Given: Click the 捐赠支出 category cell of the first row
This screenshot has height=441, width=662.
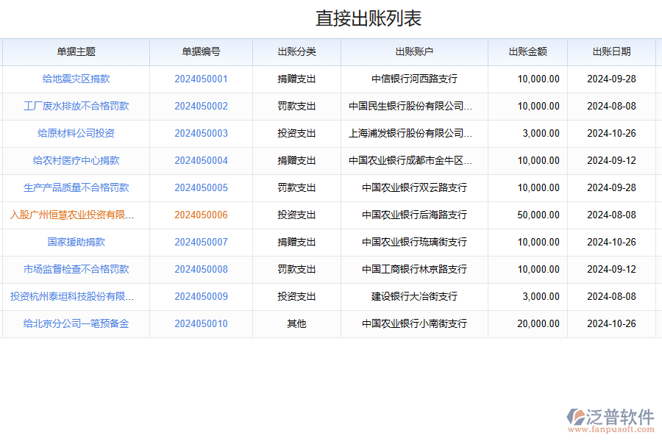Looking at the screenshot, I should tap(296, 79).
